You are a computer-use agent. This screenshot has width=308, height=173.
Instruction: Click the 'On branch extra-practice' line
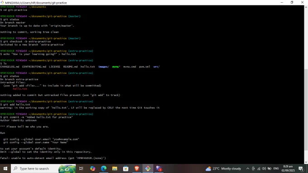click(19, 79)
